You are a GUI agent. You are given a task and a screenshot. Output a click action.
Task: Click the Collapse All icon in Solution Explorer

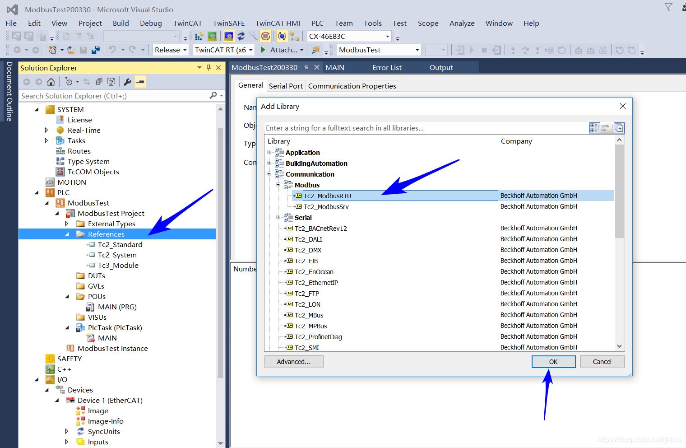coord(99,82)
